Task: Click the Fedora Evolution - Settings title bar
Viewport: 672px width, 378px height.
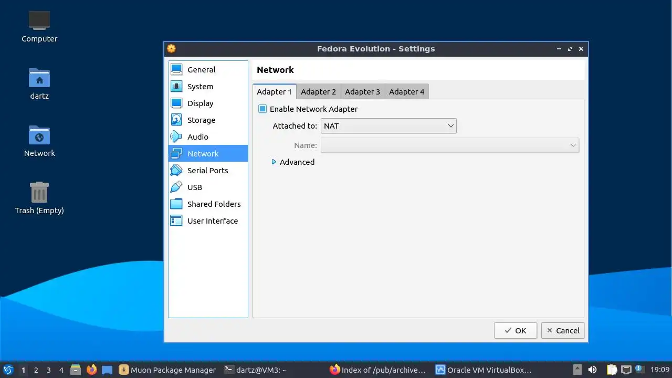Action: pos(376,49)
